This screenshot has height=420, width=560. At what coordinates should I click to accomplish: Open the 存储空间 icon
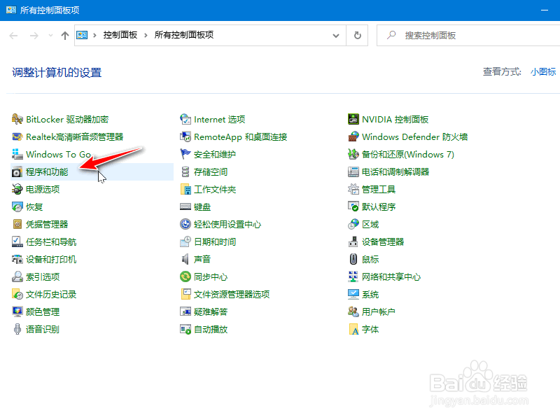tap(185, 171)
